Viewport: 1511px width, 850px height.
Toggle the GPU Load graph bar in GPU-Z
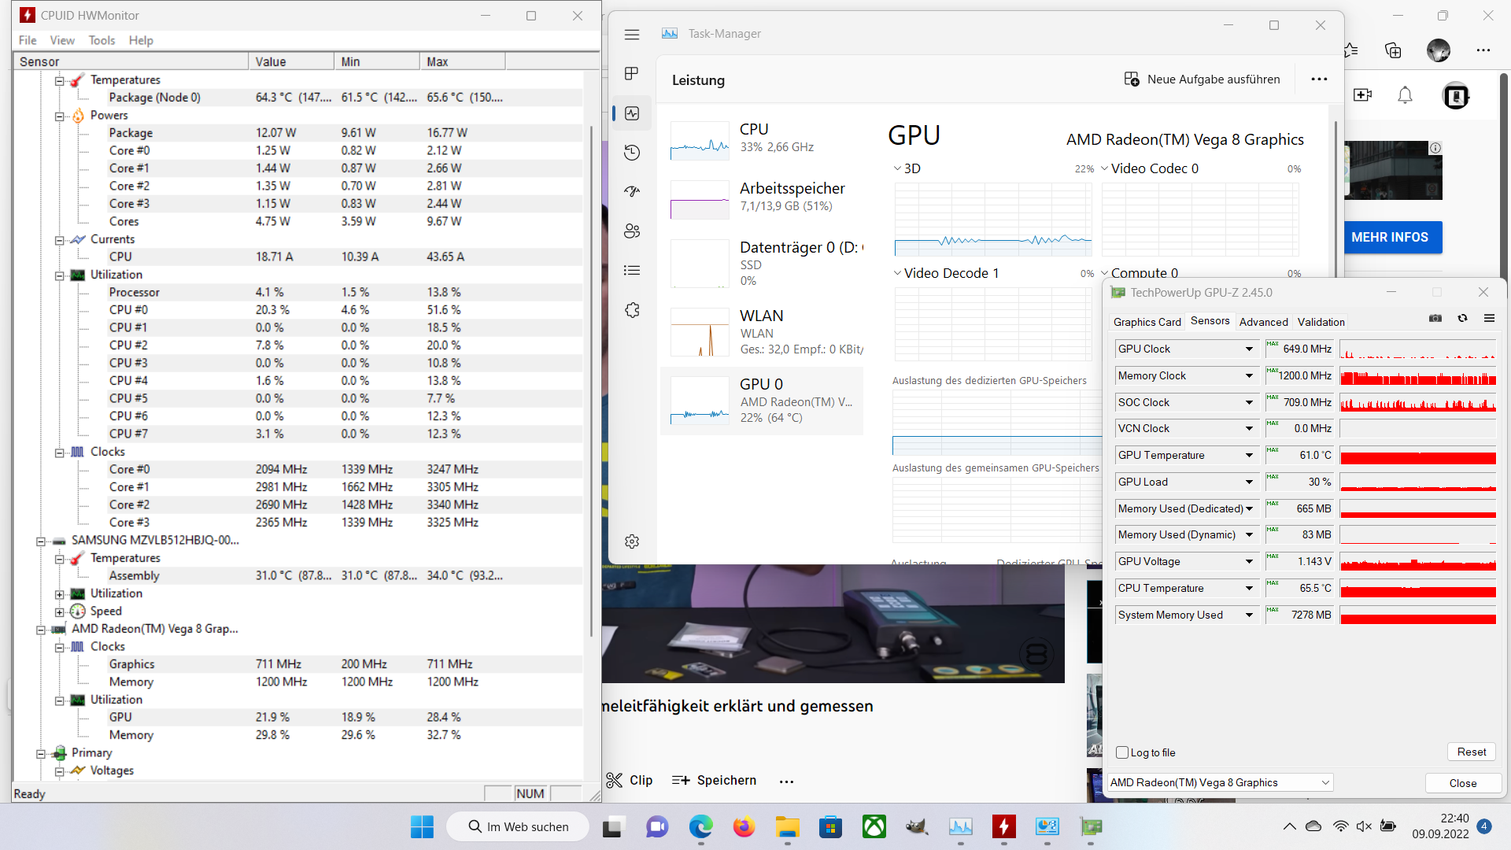point(1417,482)
